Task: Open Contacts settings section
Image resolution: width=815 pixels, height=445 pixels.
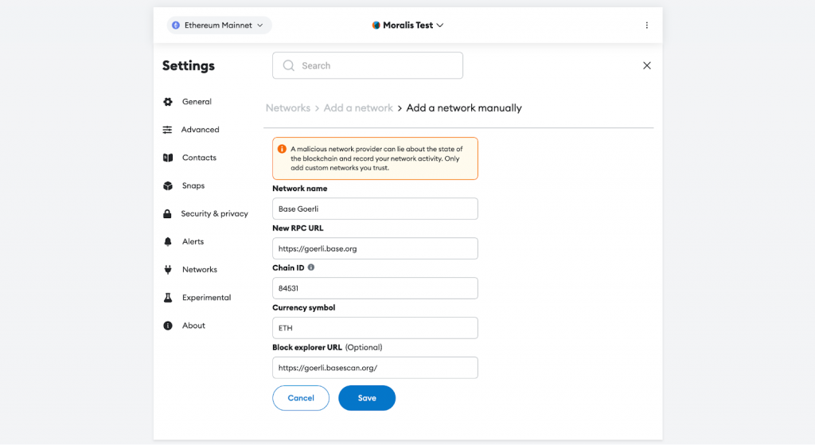Action: tap(199, 158)
